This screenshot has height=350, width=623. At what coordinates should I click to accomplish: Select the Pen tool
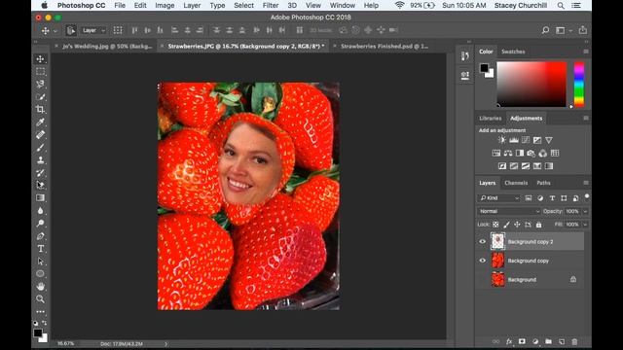point(40,235)
